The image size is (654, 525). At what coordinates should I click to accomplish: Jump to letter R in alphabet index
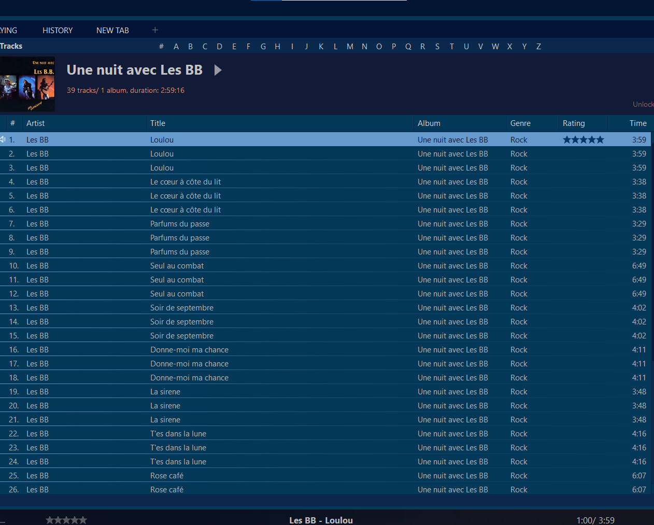point(423,47)
